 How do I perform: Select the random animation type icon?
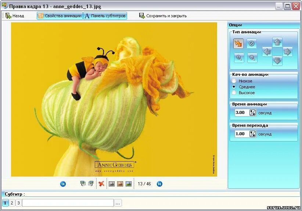pyautogui.click(x=238, y=43)
